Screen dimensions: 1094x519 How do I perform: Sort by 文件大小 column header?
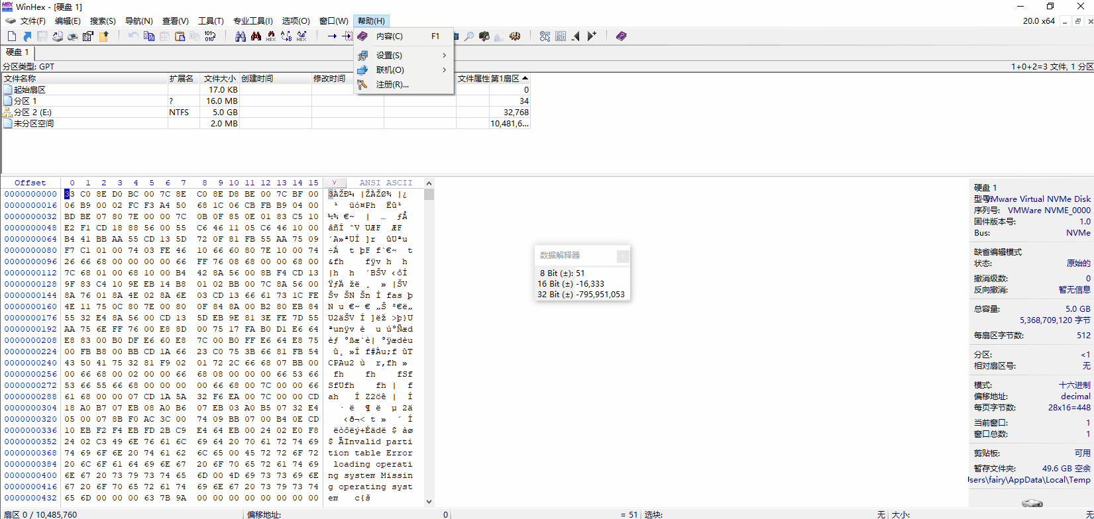click(x=220, y=79)
